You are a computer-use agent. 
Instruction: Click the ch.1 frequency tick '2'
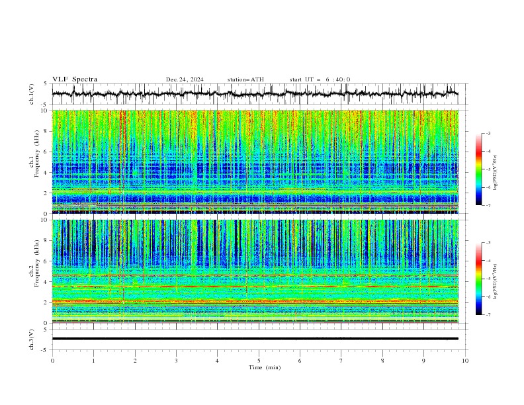(46, 193)
